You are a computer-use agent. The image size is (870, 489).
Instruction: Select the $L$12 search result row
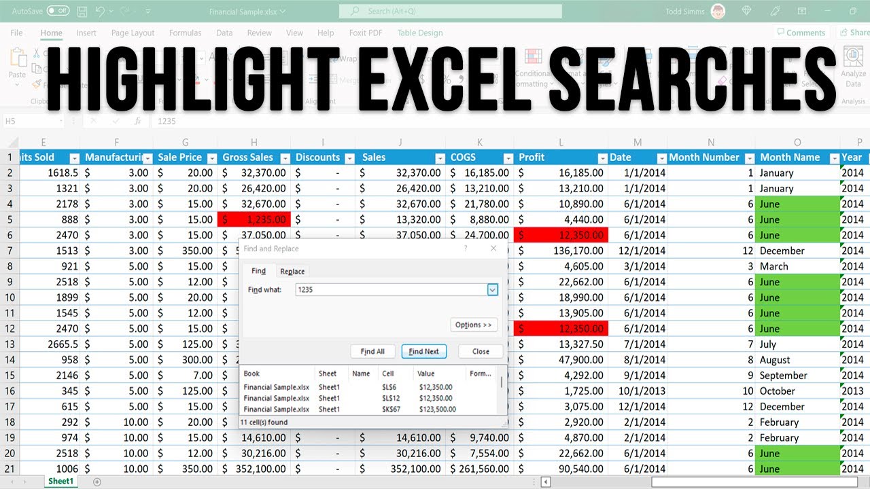(x=370, y=398)
